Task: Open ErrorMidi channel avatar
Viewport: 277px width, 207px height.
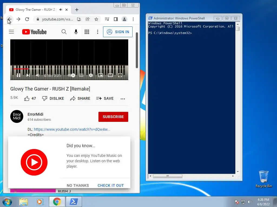Action: [17, 116]
